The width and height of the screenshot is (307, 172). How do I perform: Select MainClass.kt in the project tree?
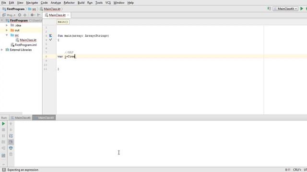click(x=28, y=40)
